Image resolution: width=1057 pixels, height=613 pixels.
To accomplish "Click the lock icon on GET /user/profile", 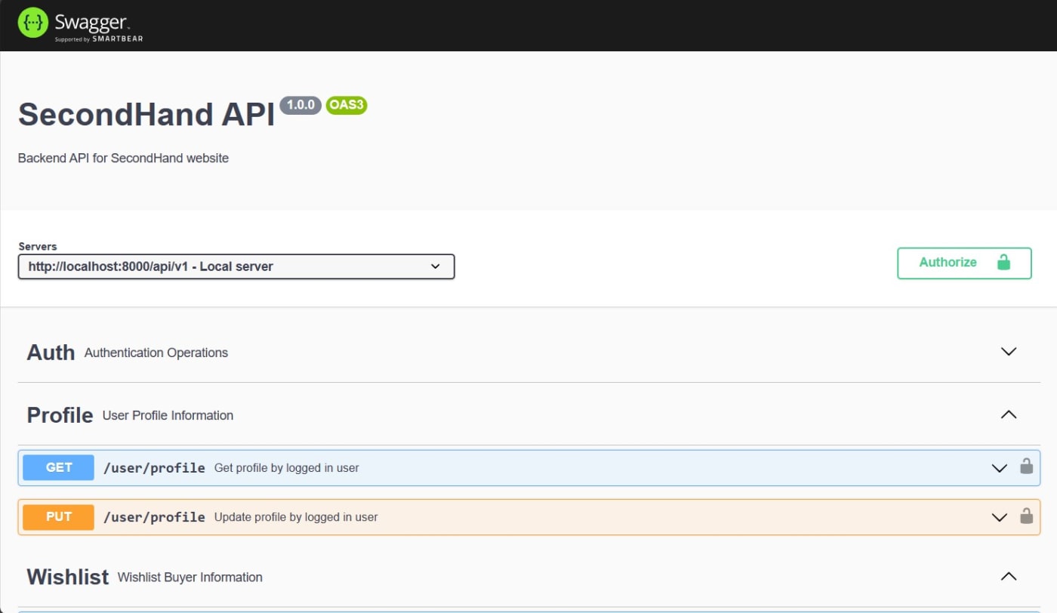I will pyautogui.click(x=1026, y=466).
